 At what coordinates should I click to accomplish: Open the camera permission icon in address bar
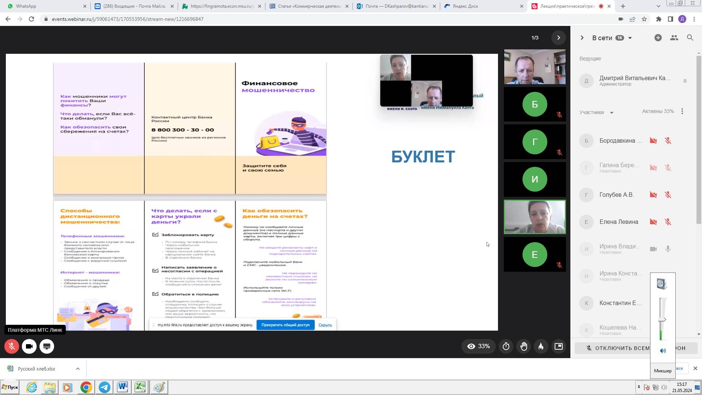tap(621, 19)
